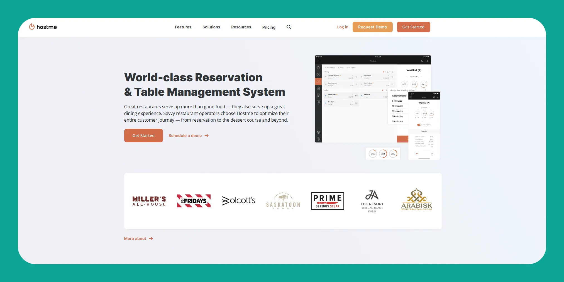Viewport: 564px width, 282px height.
Task: Open the Features navigation menu
Action: tap(183, 27)
